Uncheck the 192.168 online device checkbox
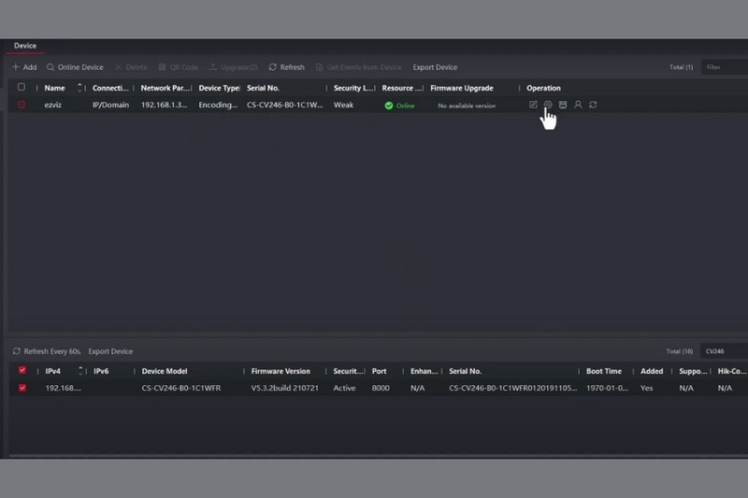The height and width of the screenshot is (498, 748). (x=22, y=388)
